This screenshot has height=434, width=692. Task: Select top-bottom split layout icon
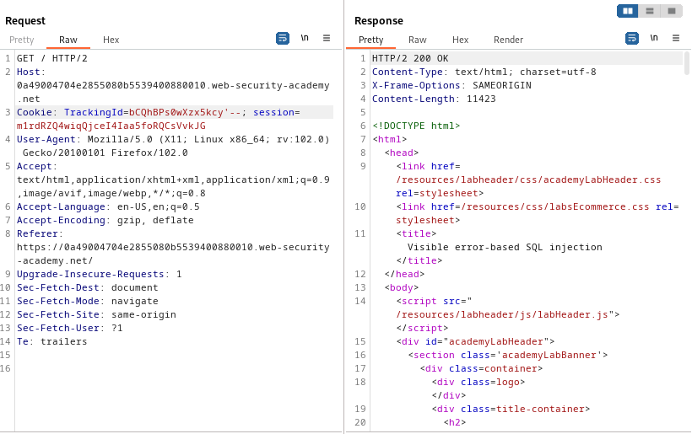(650, 11)
